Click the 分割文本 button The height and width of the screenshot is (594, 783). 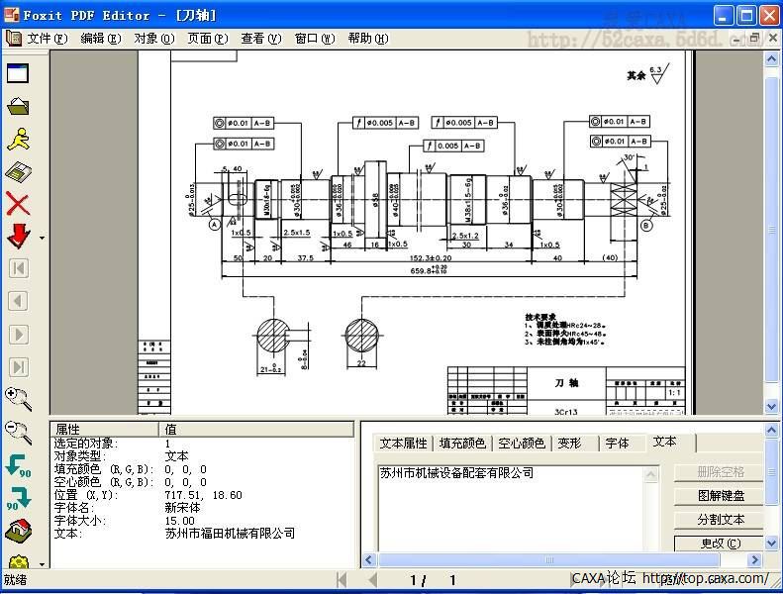pyautogui.click(x=720, y=520)
